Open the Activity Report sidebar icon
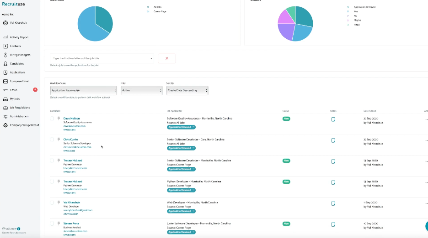Image resolution: width=428 pixels, height=238 pixels. (x=5, y=37)
